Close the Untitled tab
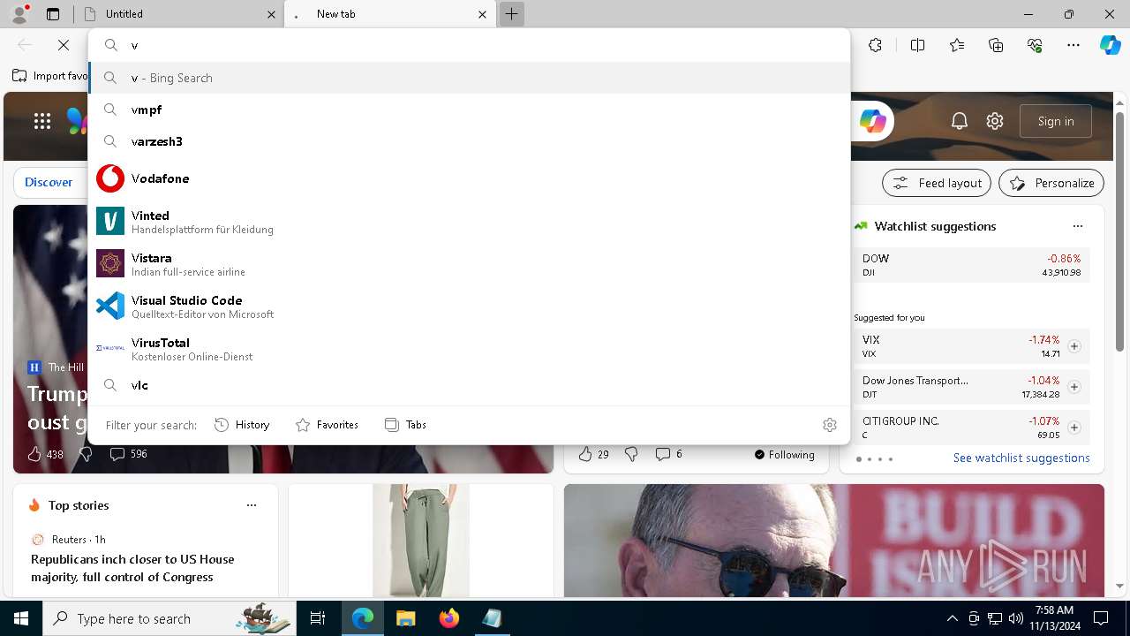The image size is (1130, 636). click(x=271, y=14)
